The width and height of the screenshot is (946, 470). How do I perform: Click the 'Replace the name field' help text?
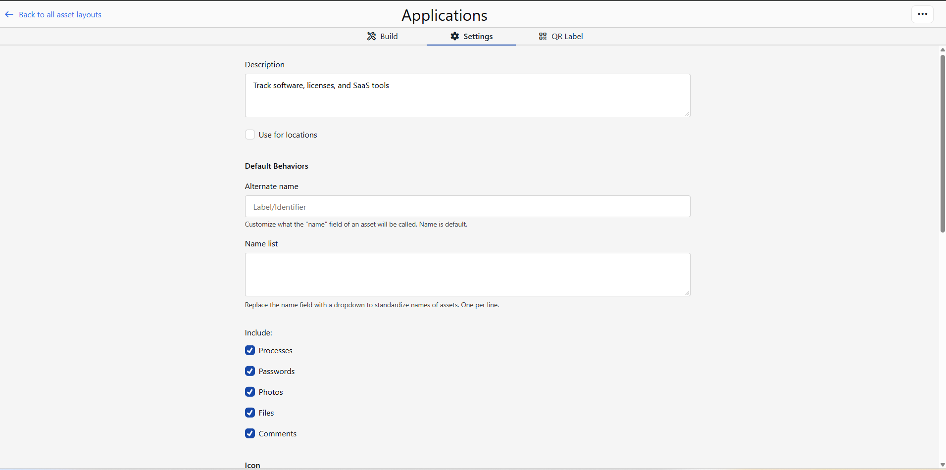[372, 305]
